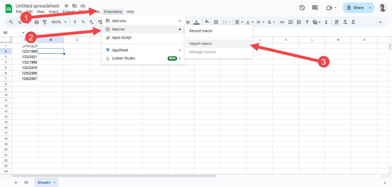Format as percent with the % icon

pyautogui.click(x=83, y=22)
